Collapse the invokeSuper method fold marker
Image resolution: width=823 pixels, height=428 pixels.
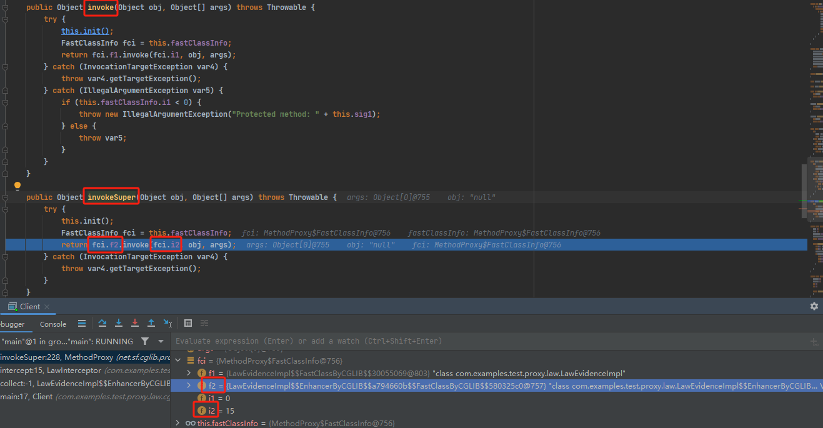click(5, 197)
